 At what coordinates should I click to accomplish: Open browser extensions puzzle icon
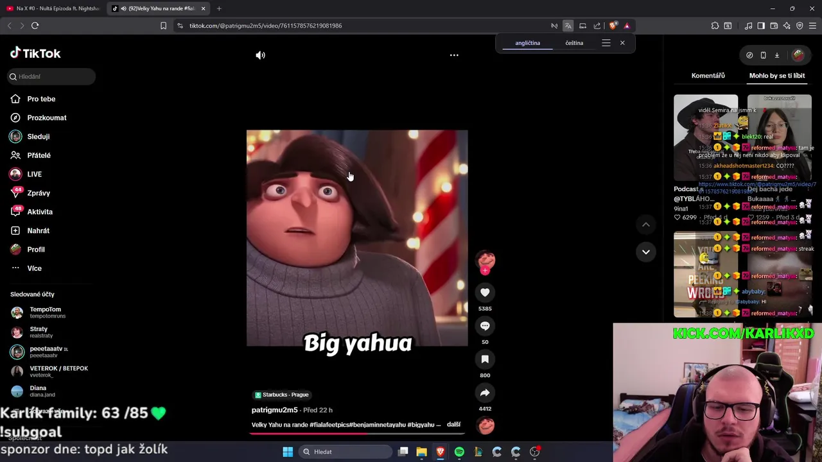point(715,26)
